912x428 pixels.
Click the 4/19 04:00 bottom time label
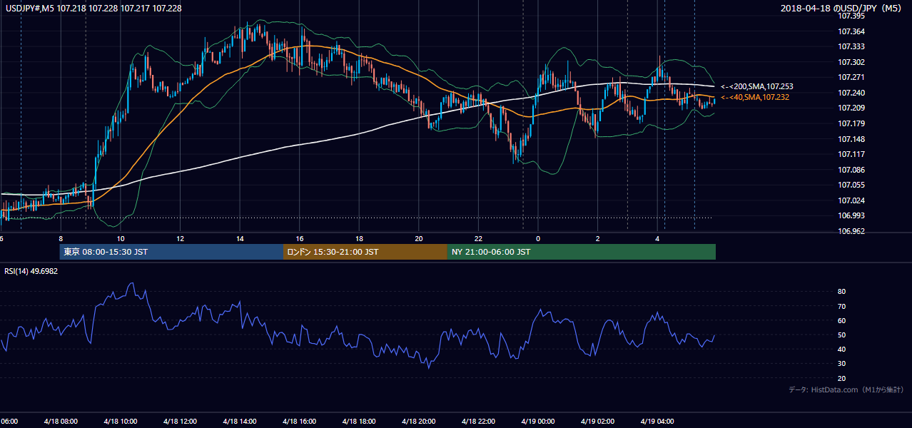[x=657, y=422]
